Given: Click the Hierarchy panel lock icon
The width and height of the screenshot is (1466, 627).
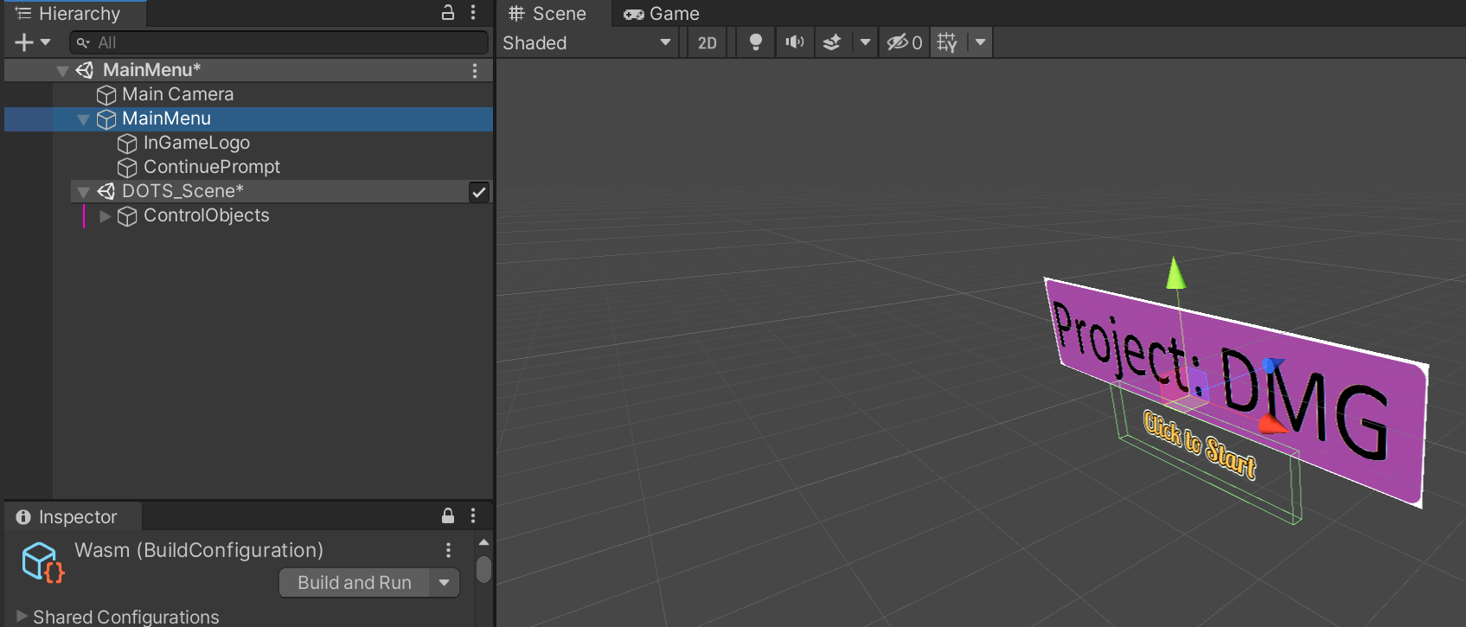Looking at the screenshot, I should (x=448, y=12).
